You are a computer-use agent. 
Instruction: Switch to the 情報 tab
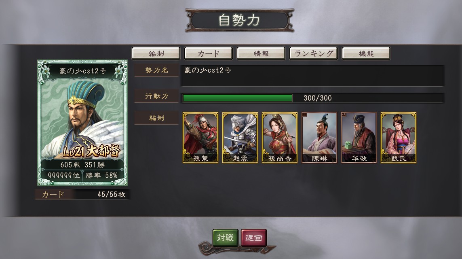coord(261,53)
